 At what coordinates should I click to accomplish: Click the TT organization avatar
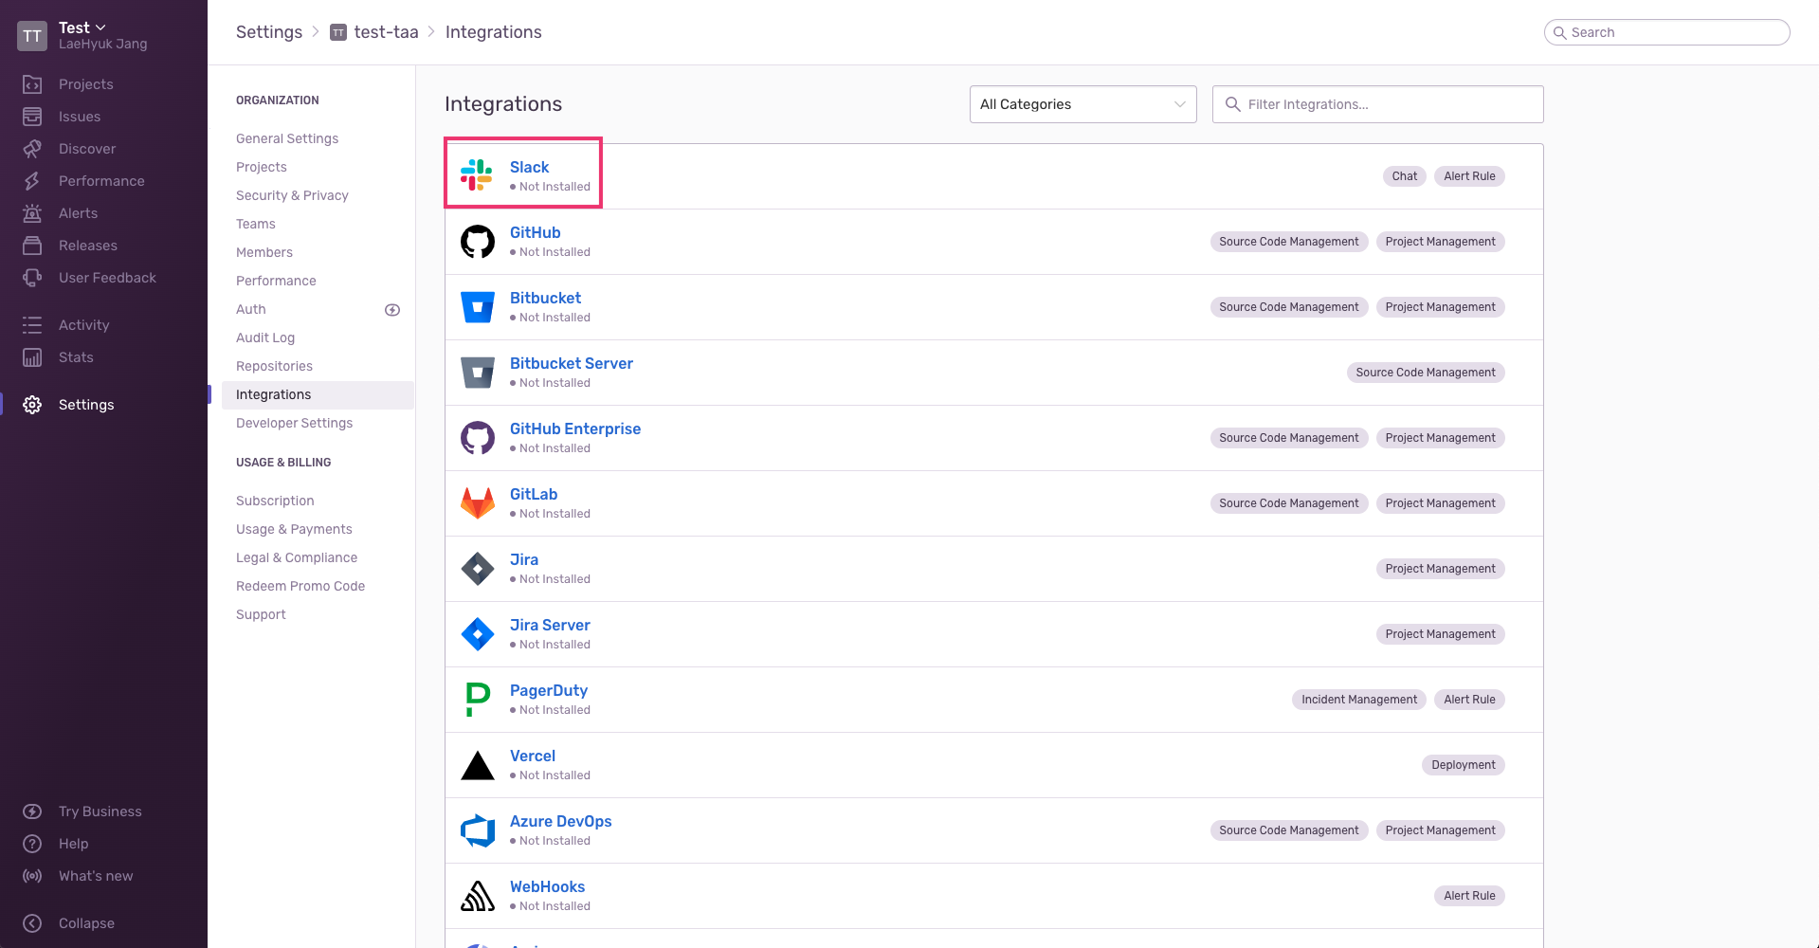[32, 36]
